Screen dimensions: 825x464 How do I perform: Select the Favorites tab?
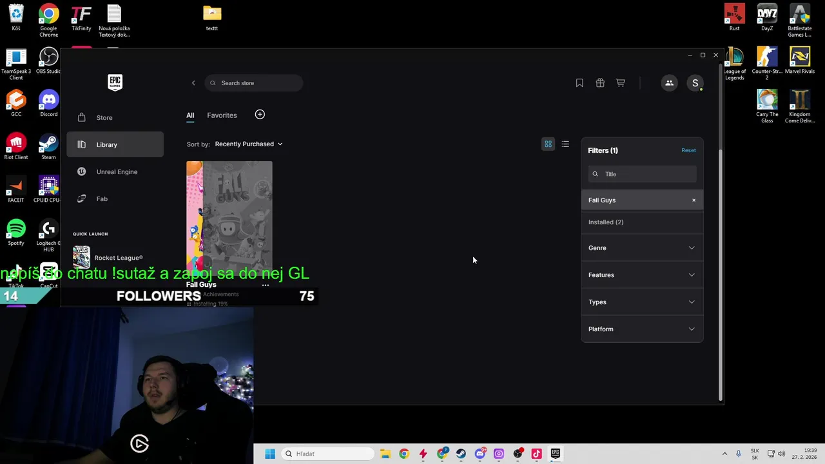[222, 115]
